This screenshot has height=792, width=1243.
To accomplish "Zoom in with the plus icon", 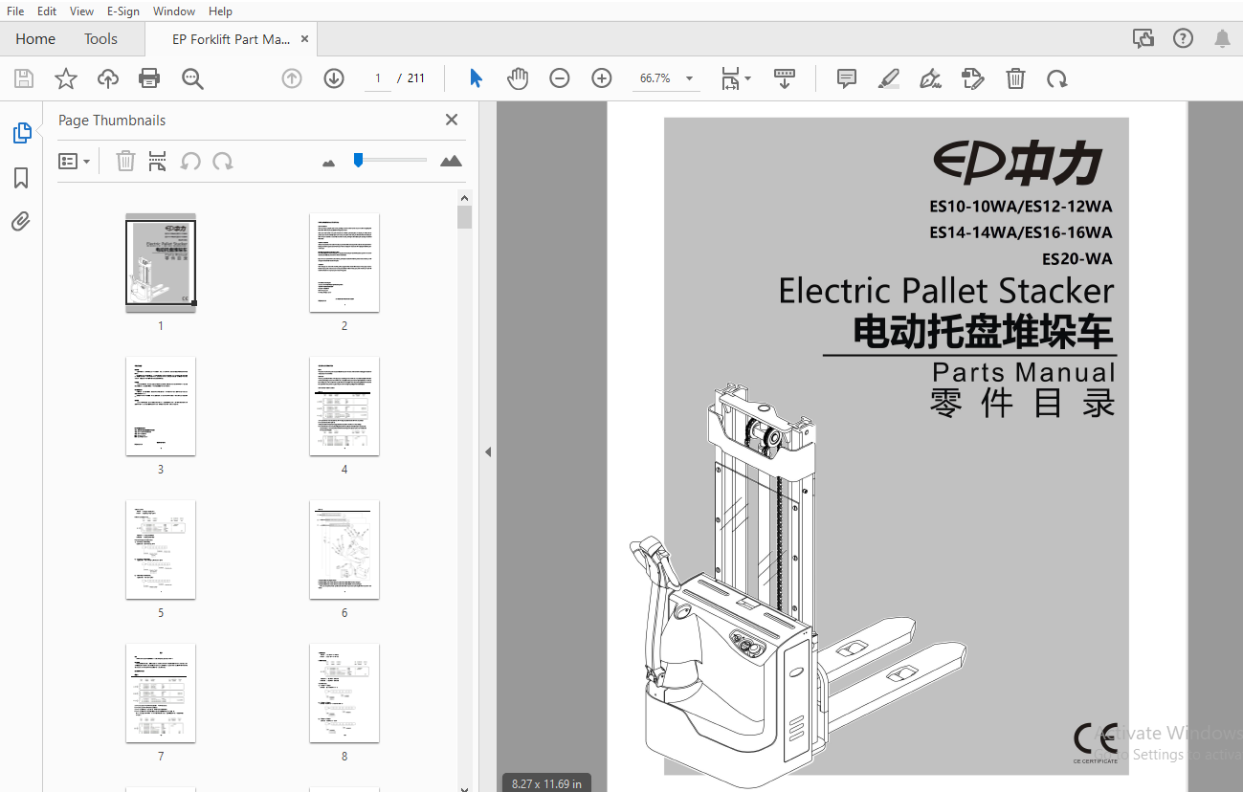I will (602, 78).
